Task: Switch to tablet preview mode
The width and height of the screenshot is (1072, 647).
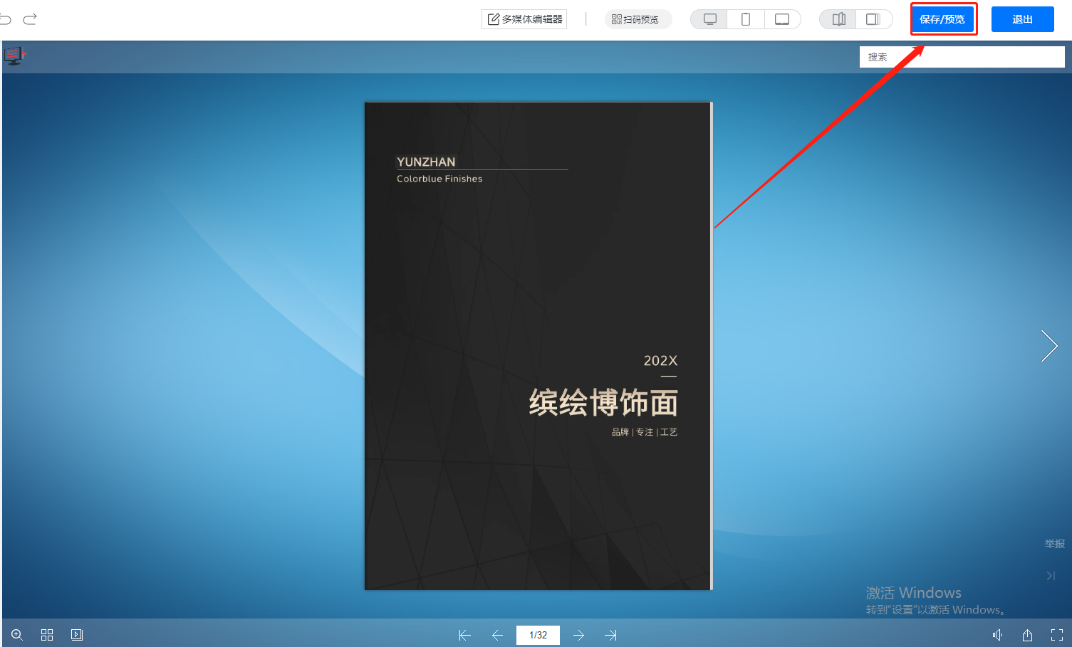Action: tap(782, 19)
